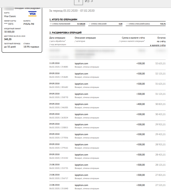Click the page number box in the toolbar
Screen dimensions: 171x194
[79, 2]
